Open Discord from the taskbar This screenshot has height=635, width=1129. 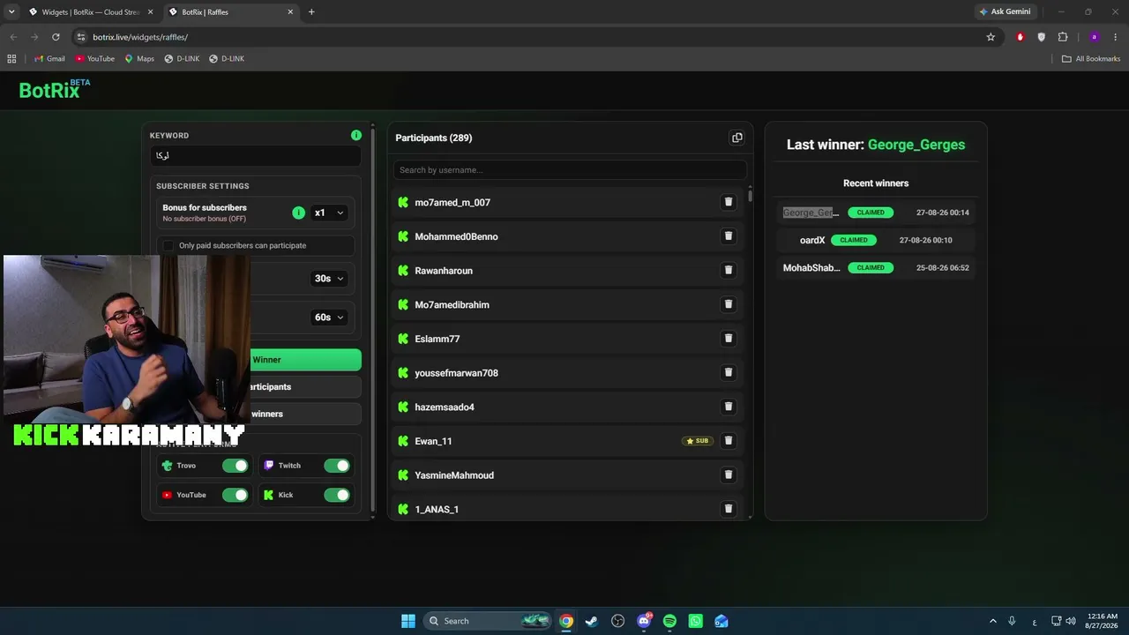coord(644,621)
